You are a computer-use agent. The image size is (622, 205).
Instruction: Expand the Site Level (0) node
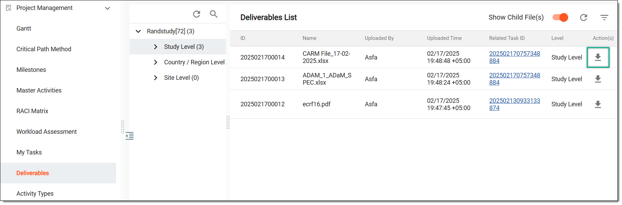(x=155, y=78)
